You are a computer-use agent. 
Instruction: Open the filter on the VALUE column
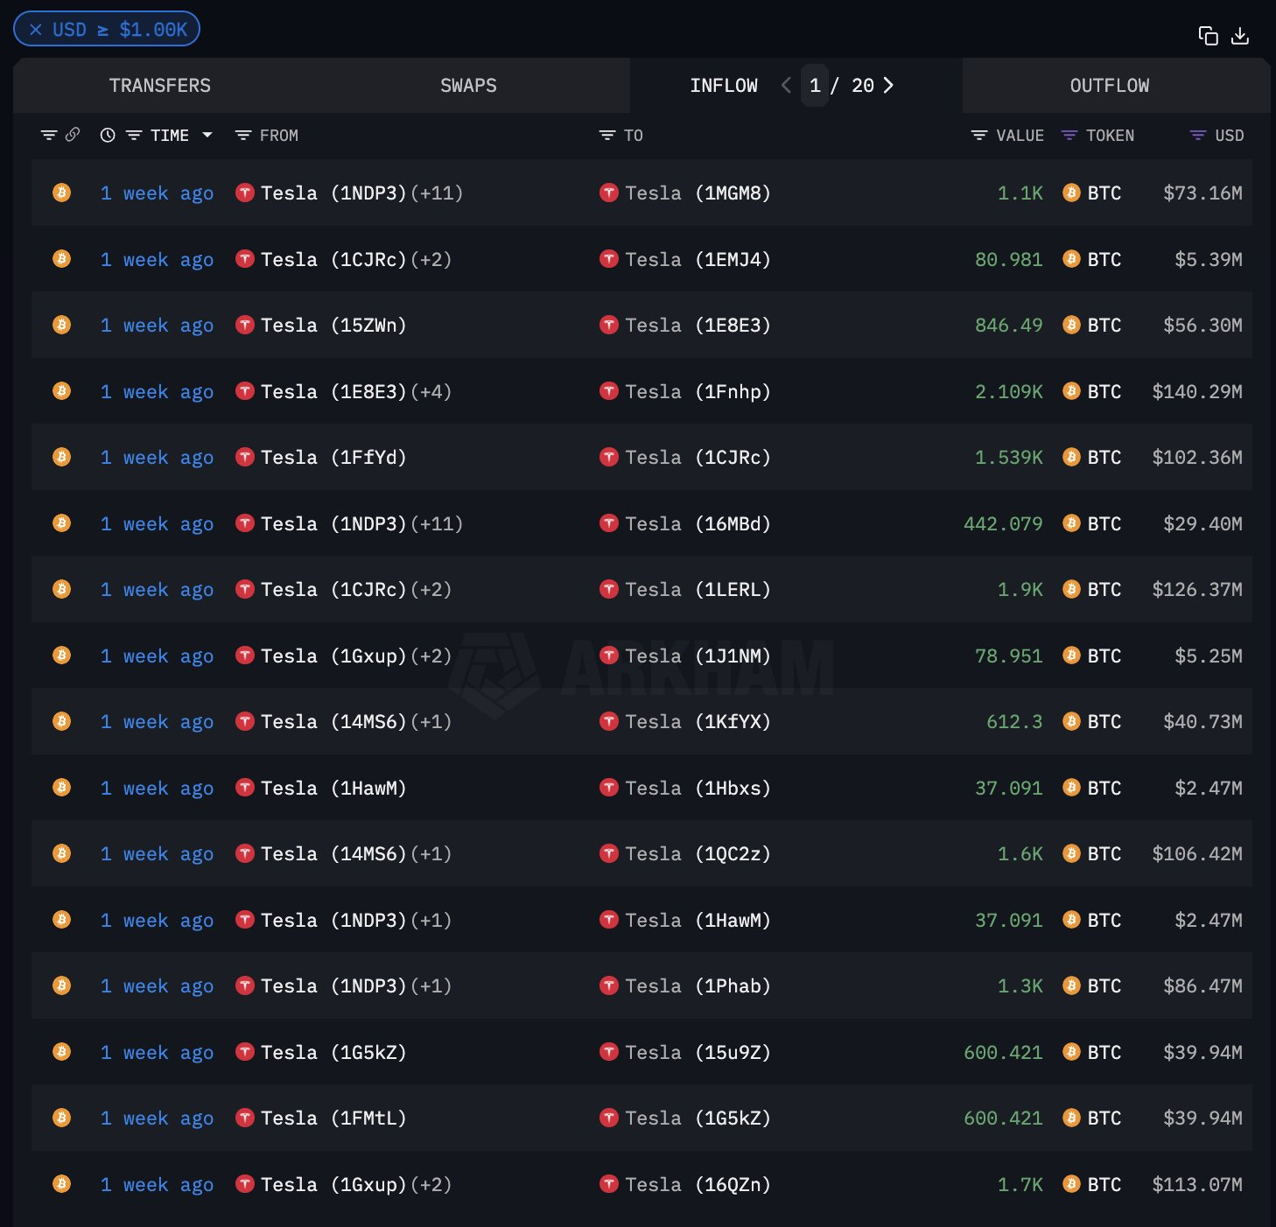978,135
